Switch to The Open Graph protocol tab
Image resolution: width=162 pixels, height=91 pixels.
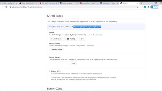click(x=8, y=3)
